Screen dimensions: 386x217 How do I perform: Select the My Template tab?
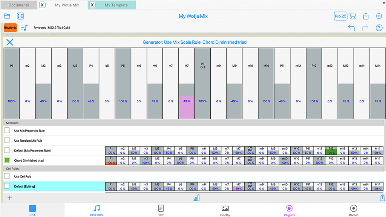(116, 5)
